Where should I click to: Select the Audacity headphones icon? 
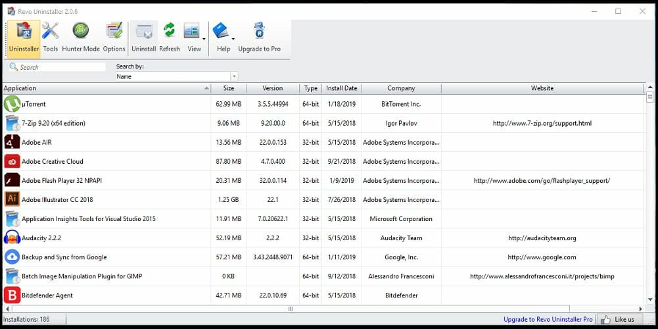click(12, 238)
